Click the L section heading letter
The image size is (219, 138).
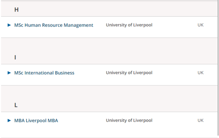pyautogui.click(x=16, y=105)
